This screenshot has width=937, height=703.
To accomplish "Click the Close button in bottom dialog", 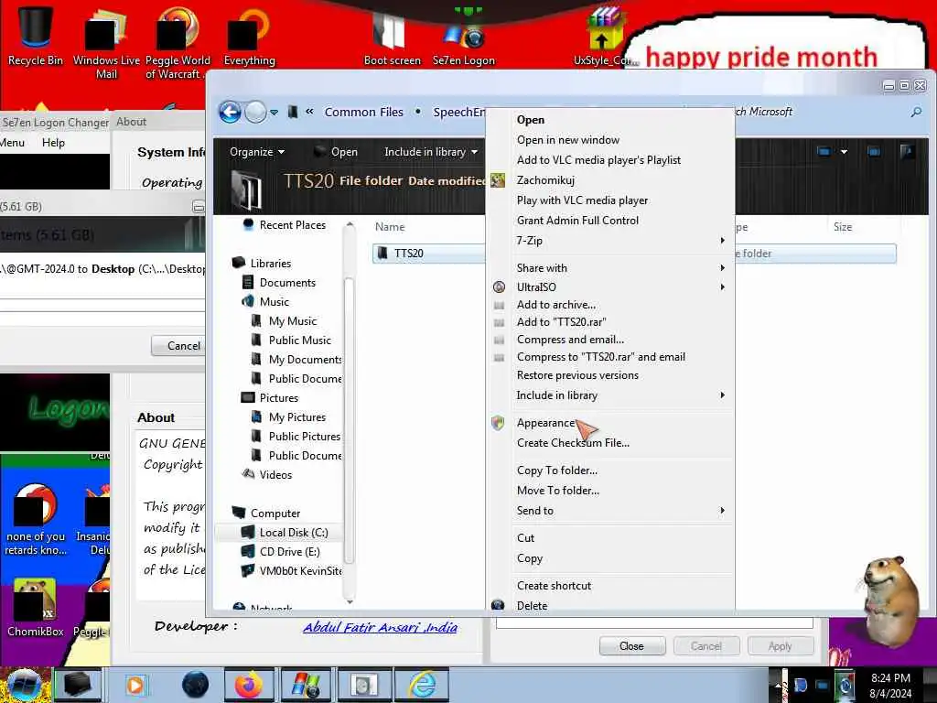I will pyautogui.click(x=631, y=646).
